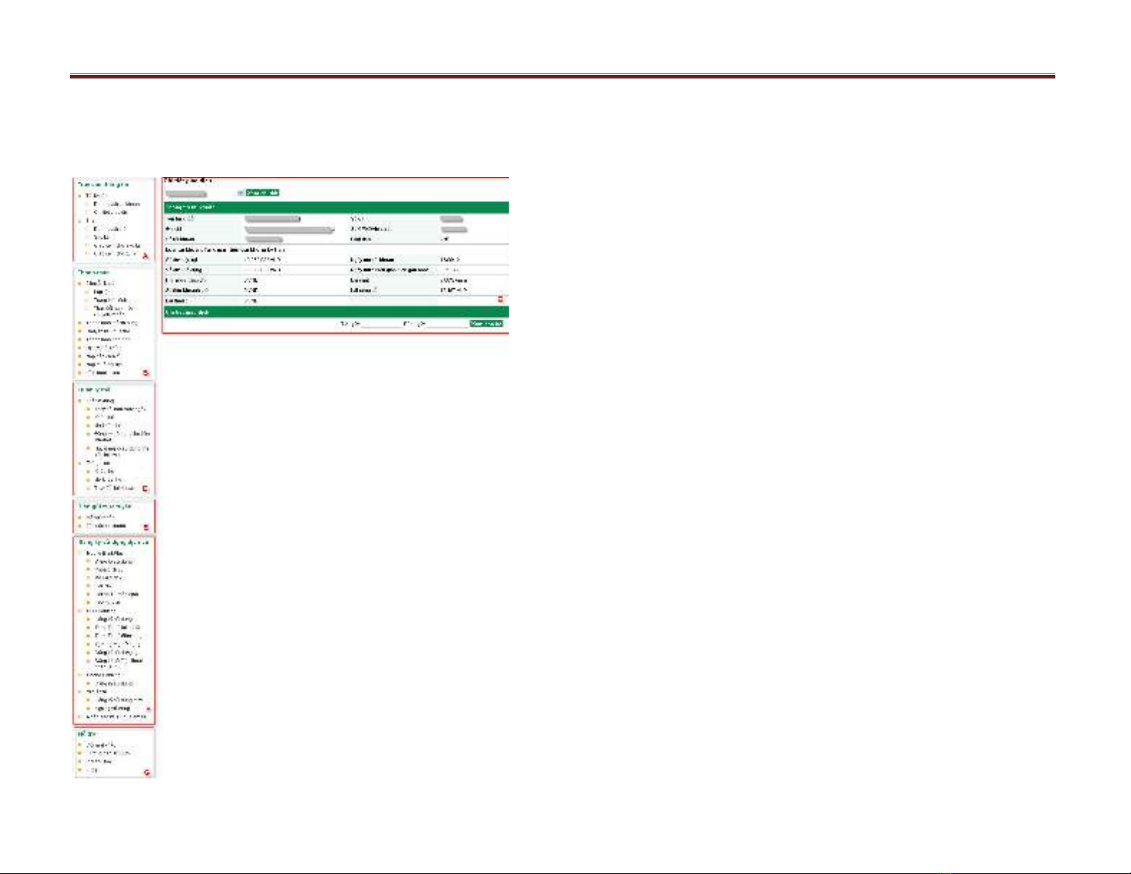The height and width of the screenshot is (874, 1131).
Task: Click the second date input field in bottom row
Action: tap(446, 325)
